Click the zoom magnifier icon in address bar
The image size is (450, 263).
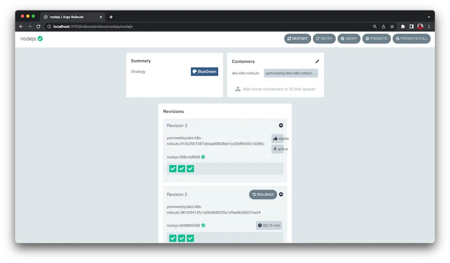click(375, 26)
